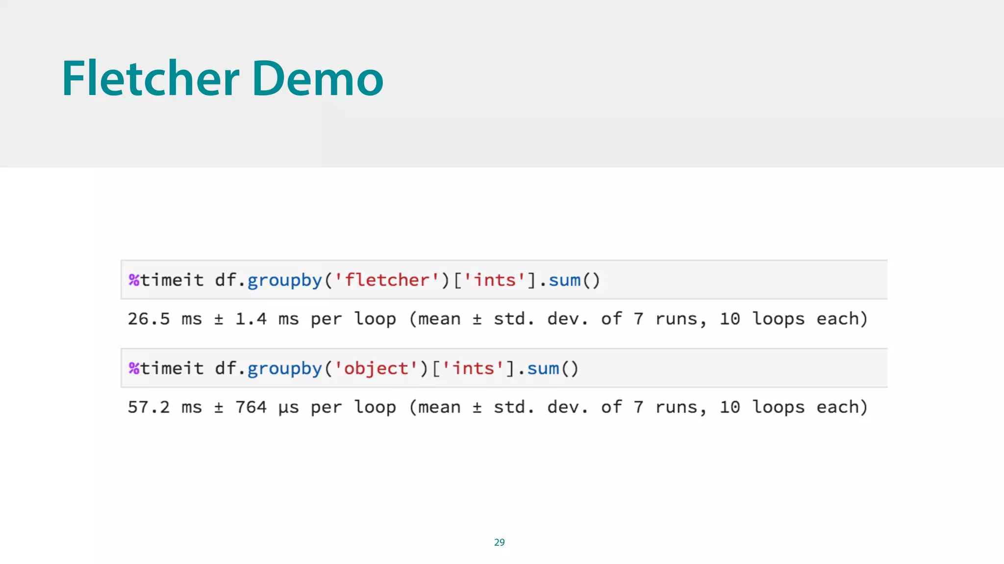Click the 26.5 ms timing result
This screenshot has width=1004, height=564.
pos(165,319)
